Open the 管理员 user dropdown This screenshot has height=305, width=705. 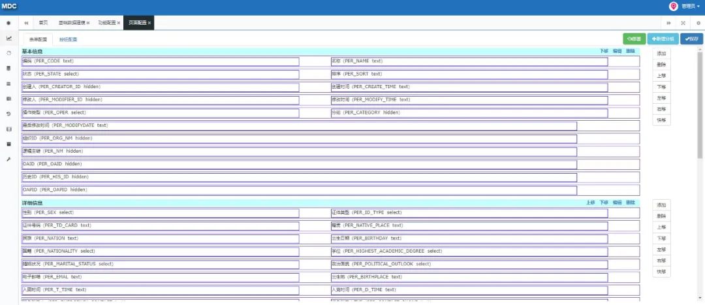point(691,7)
